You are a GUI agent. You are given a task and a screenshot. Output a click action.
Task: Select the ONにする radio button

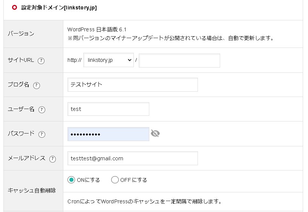click(x=71, y=180)
